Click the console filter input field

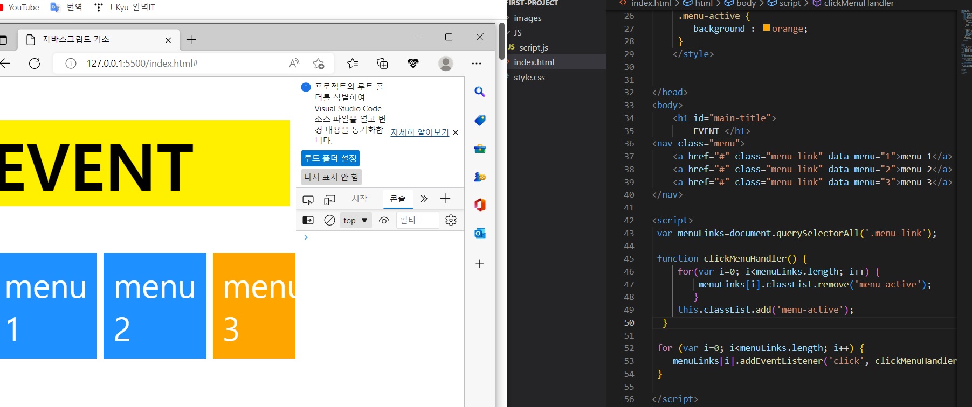(418, 220)
